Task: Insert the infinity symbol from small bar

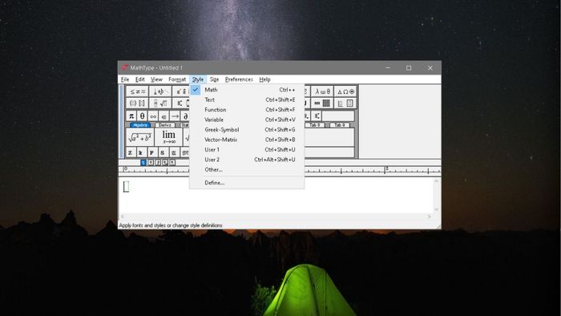Action: (153, 116)
